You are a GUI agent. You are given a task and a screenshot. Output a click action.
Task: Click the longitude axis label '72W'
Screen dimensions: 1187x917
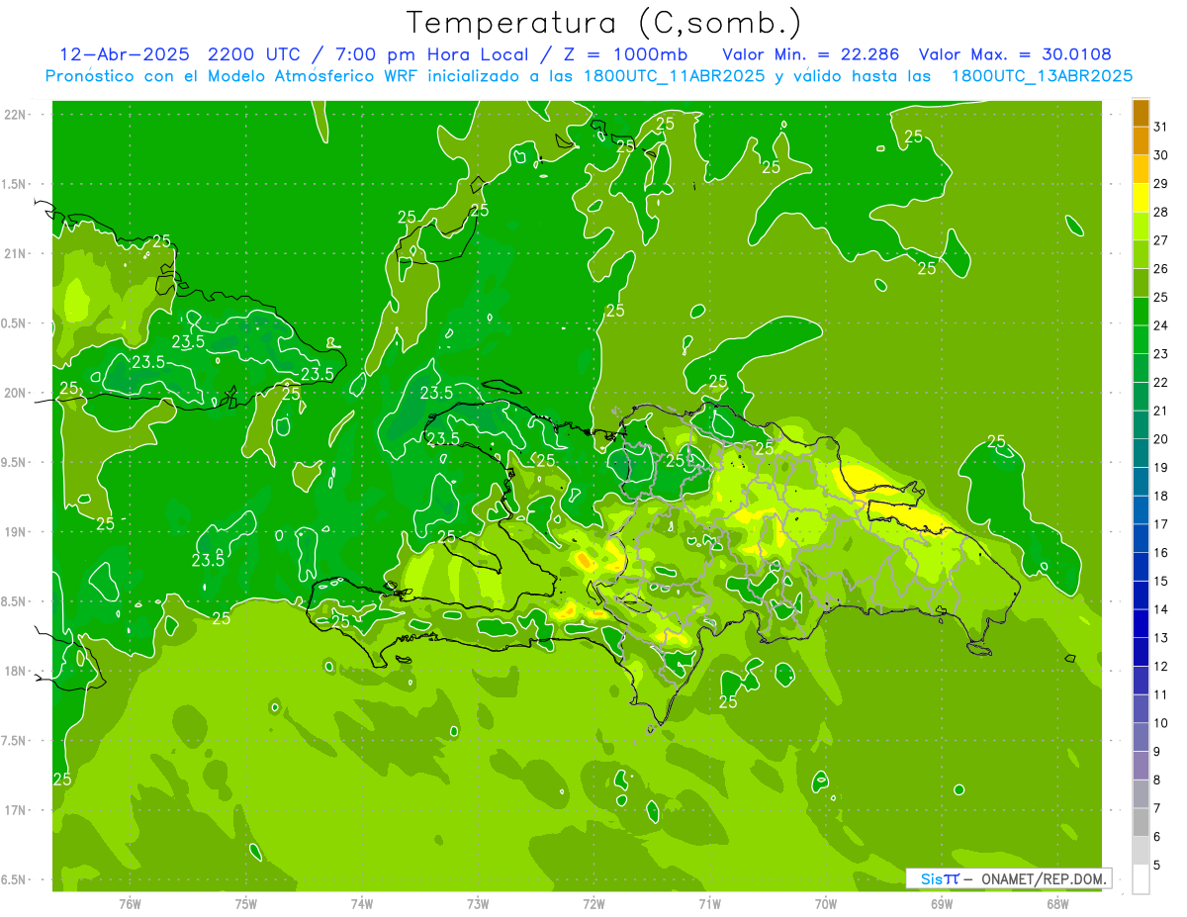tap(593, 903)
